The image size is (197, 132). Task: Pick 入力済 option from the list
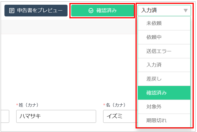coord(164,65)
